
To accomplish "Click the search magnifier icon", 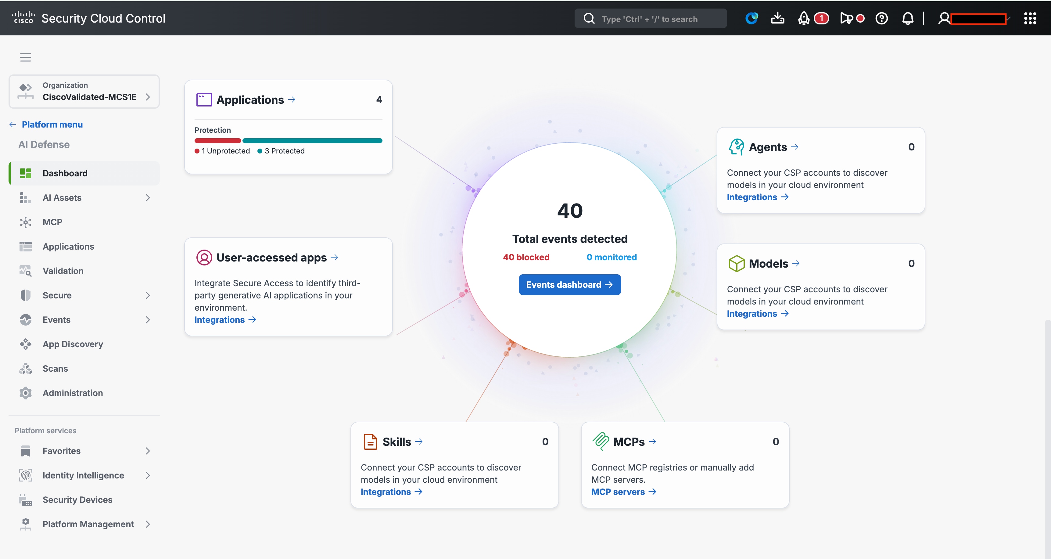I will tap(589, 18).
